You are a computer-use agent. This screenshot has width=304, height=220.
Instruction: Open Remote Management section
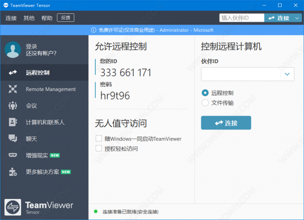click(44, 89)
